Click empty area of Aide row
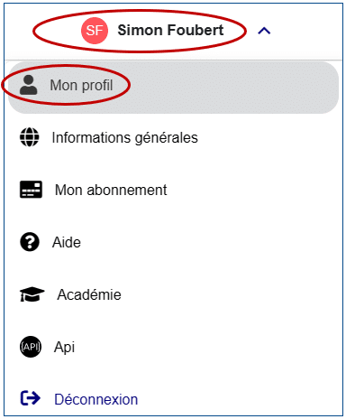Screen dimensions: 346x419 210,242
